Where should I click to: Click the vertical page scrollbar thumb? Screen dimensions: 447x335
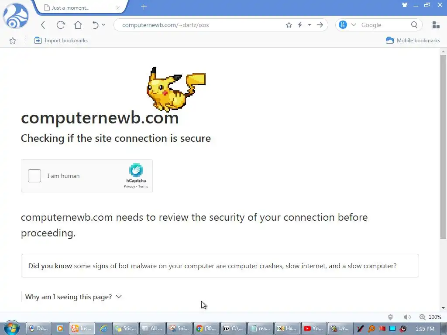443,147
